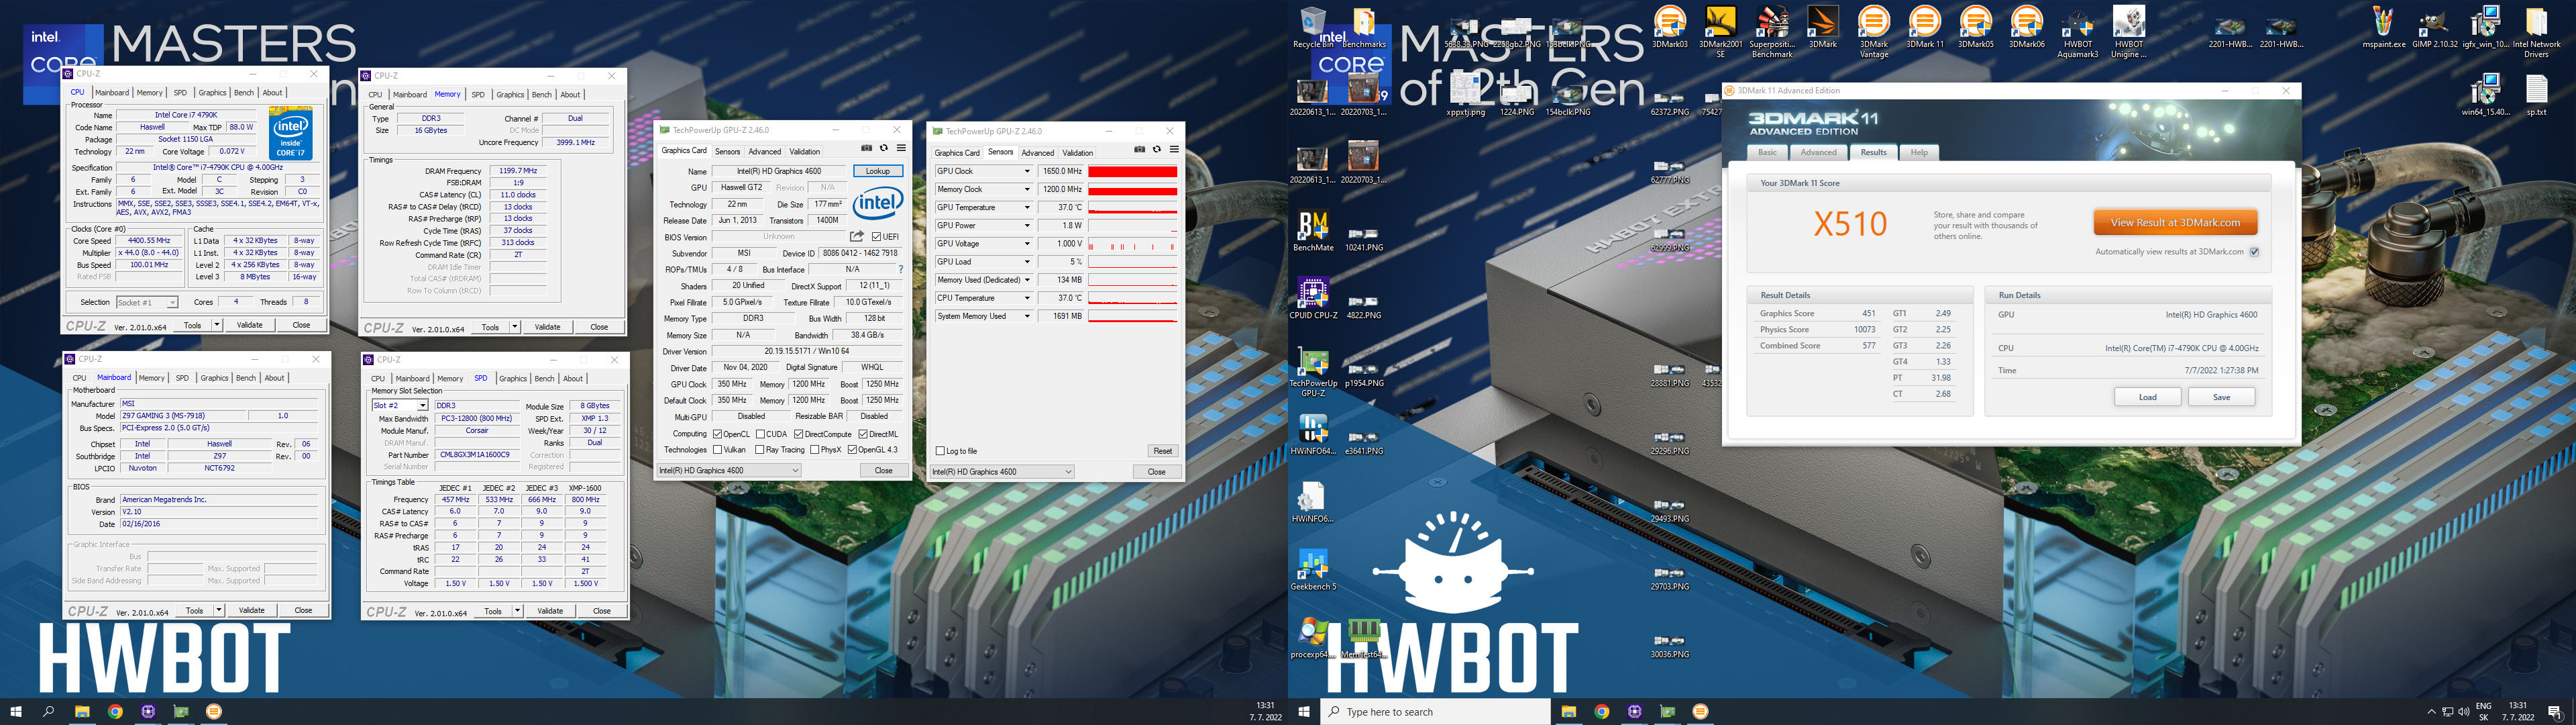The image size is (2576, 725).
Task: Click the Save button in 3DMark 11
Action: (x=2221, y=397)
